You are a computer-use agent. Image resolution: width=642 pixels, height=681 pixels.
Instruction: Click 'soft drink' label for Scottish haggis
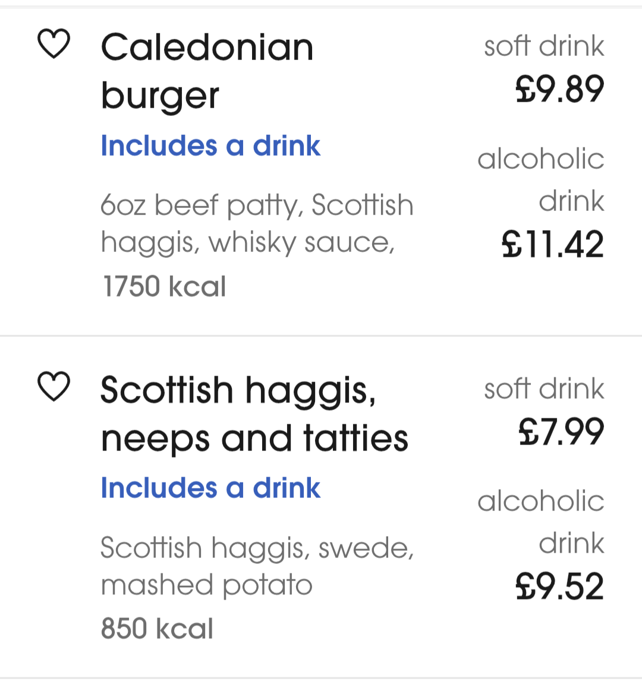[544, 389]
